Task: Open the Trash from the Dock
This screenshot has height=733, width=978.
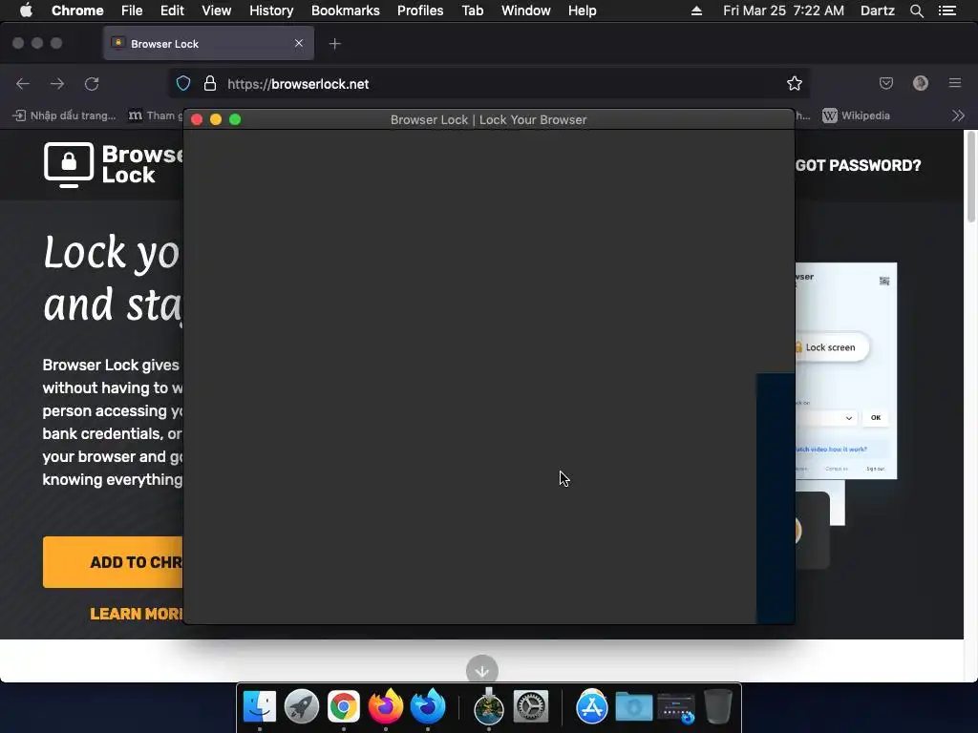Action: (718, 706)
